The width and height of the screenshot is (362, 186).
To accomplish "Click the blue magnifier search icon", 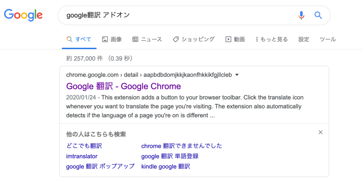I will tap(318, 15).
